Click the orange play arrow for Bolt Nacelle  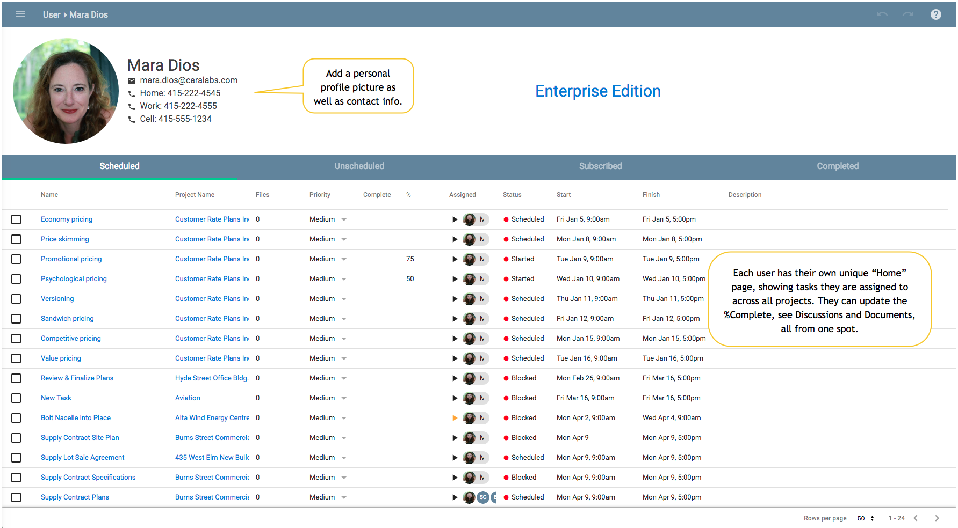pyautogui.click(x=455, y=418)
